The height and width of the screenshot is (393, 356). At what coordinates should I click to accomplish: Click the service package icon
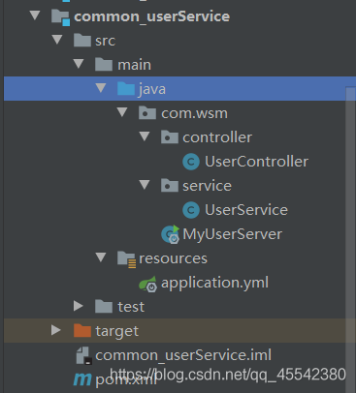[170, 186]
